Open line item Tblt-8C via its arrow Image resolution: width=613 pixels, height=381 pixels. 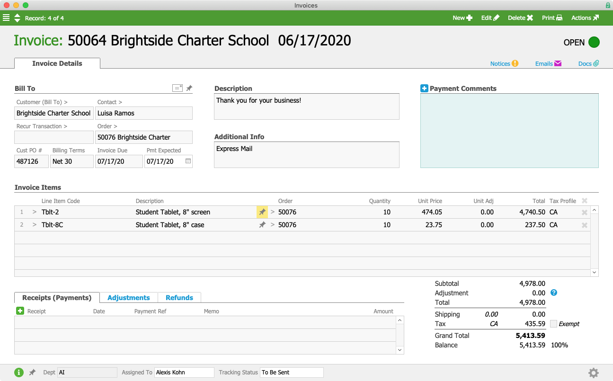pos(34,225)
